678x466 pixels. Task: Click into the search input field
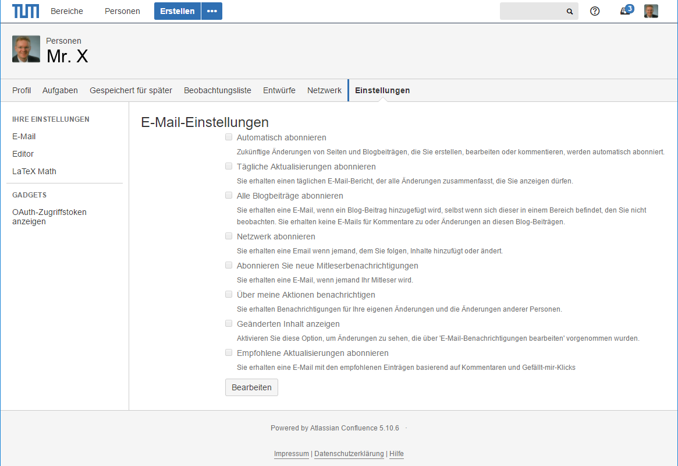coord(533,11)
